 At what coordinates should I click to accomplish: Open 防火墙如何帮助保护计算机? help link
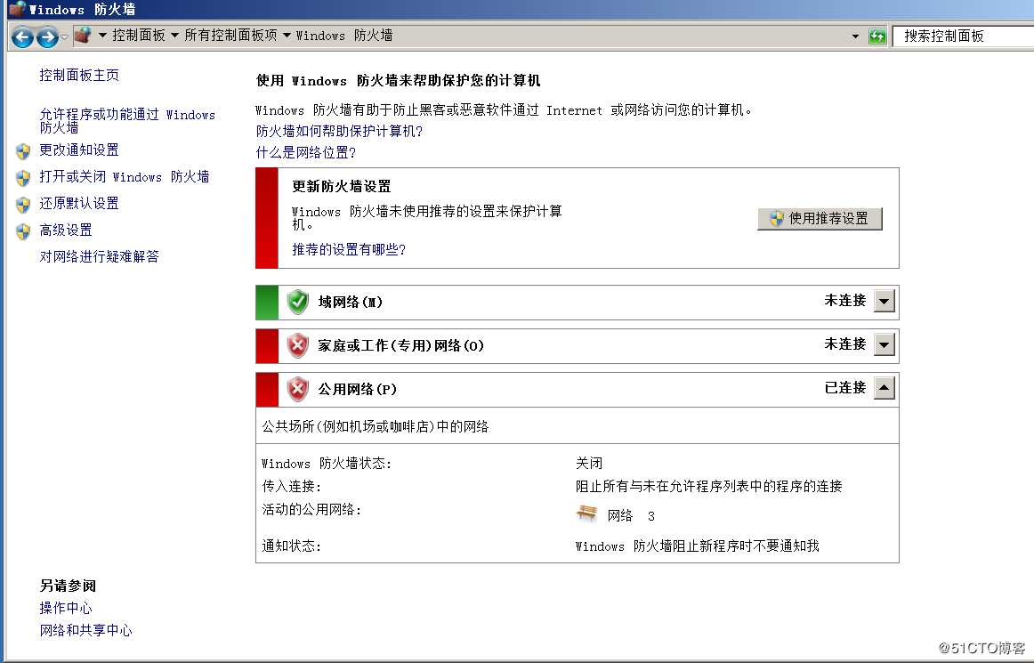pos(340,132)
